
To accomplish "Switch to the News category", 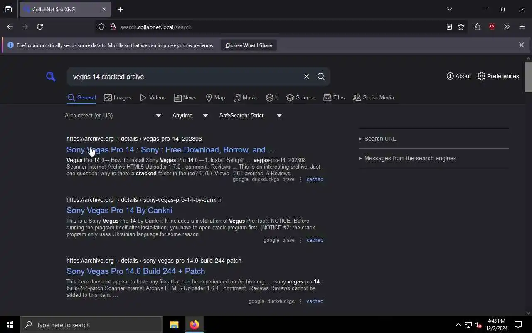I will pyautogui.click(x=185, y=97).
